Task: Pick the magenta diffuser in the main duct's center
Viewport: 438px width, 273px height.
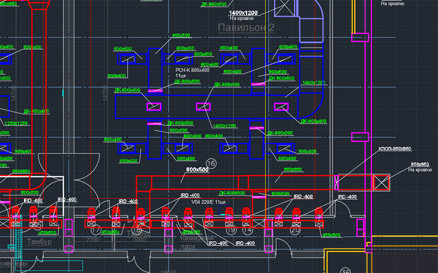Action: click(x=203, y=106)
